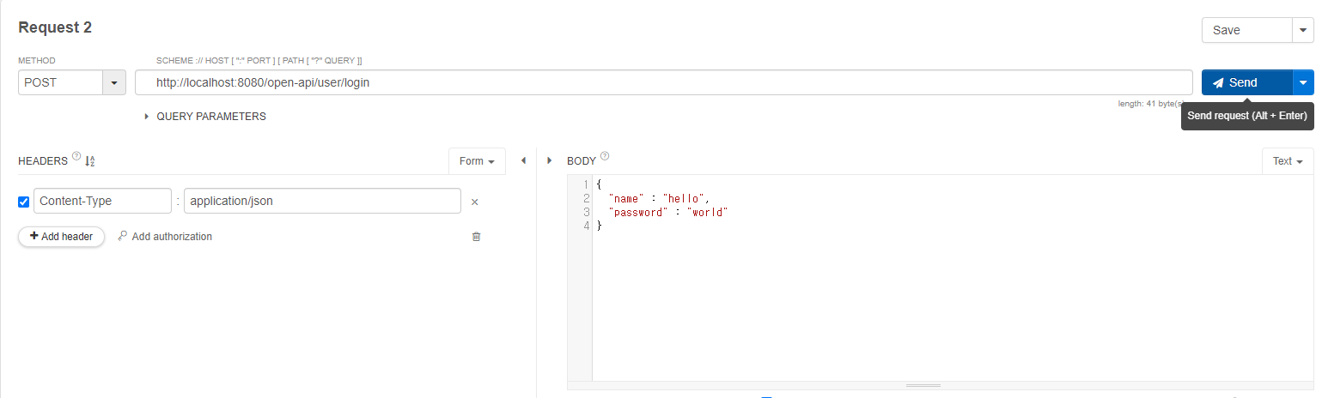Click the Request 2 title
The image size is (1322, 398).
pos(55,27)
